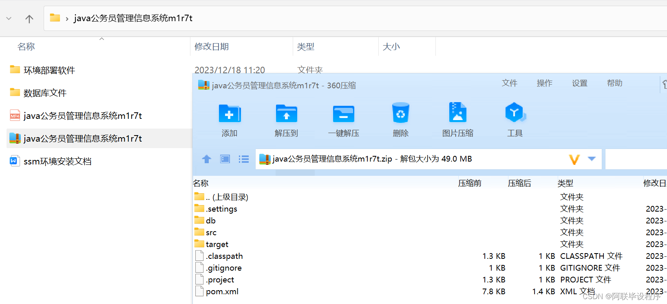Click the MP4 icon of the video file
This screenshot has height=304, width=667.
point(15,116)
